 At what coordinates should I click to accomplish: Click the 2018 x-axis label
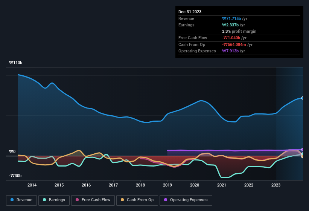point(140,185)
